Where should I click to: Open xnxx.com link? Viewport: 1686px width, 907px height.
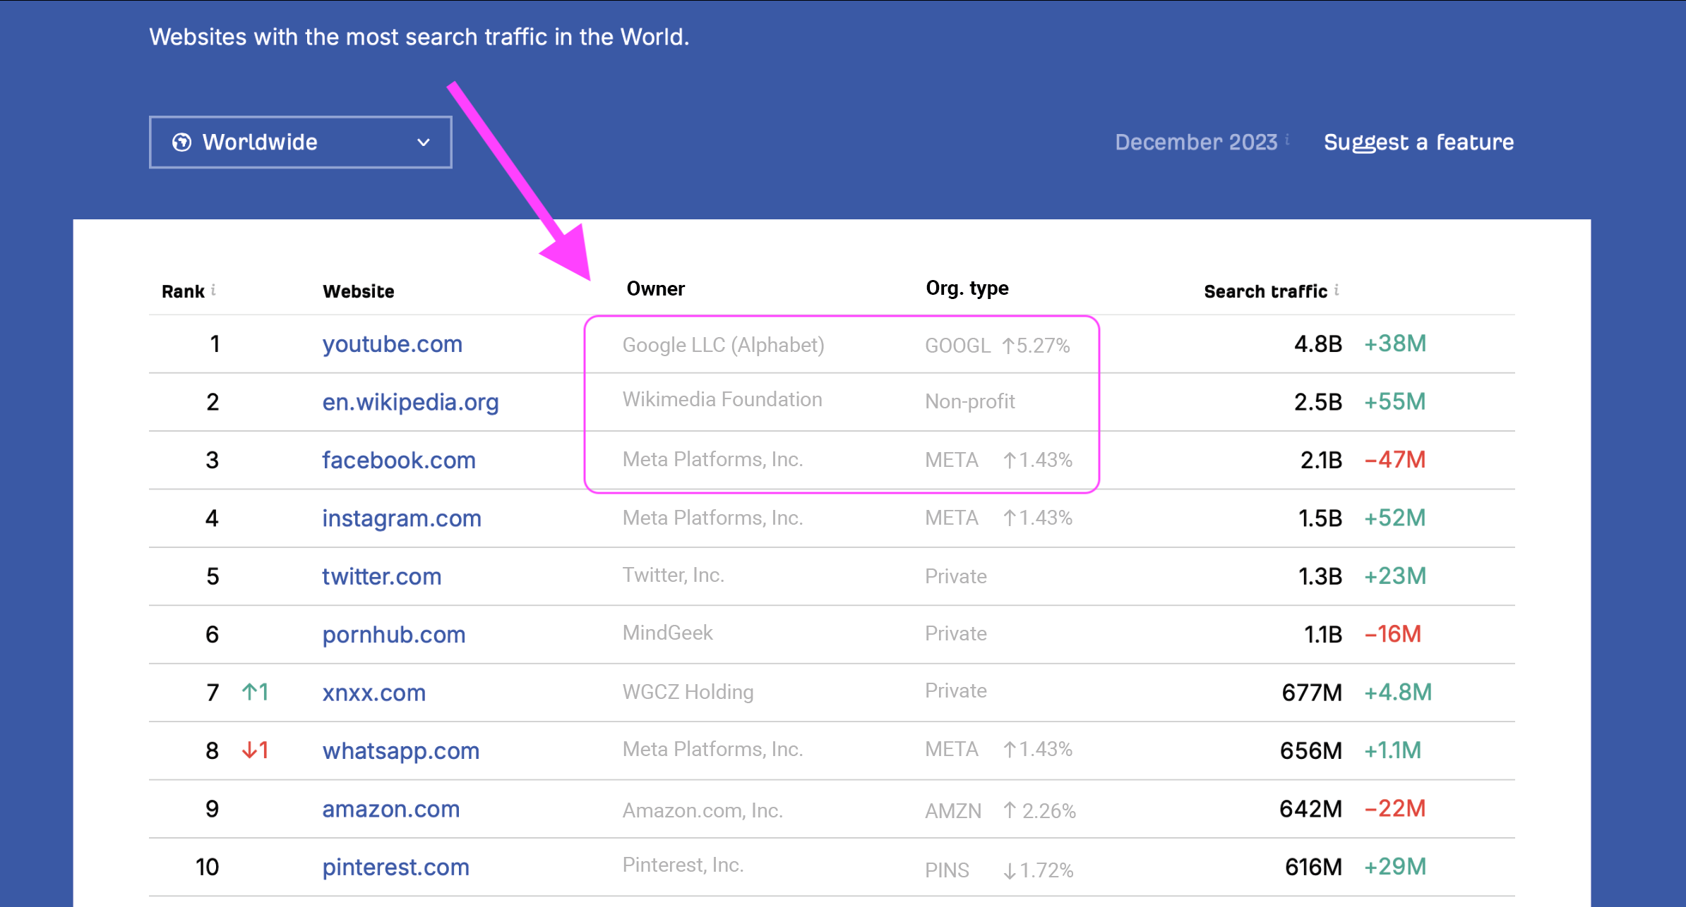(x=374, y=693)
